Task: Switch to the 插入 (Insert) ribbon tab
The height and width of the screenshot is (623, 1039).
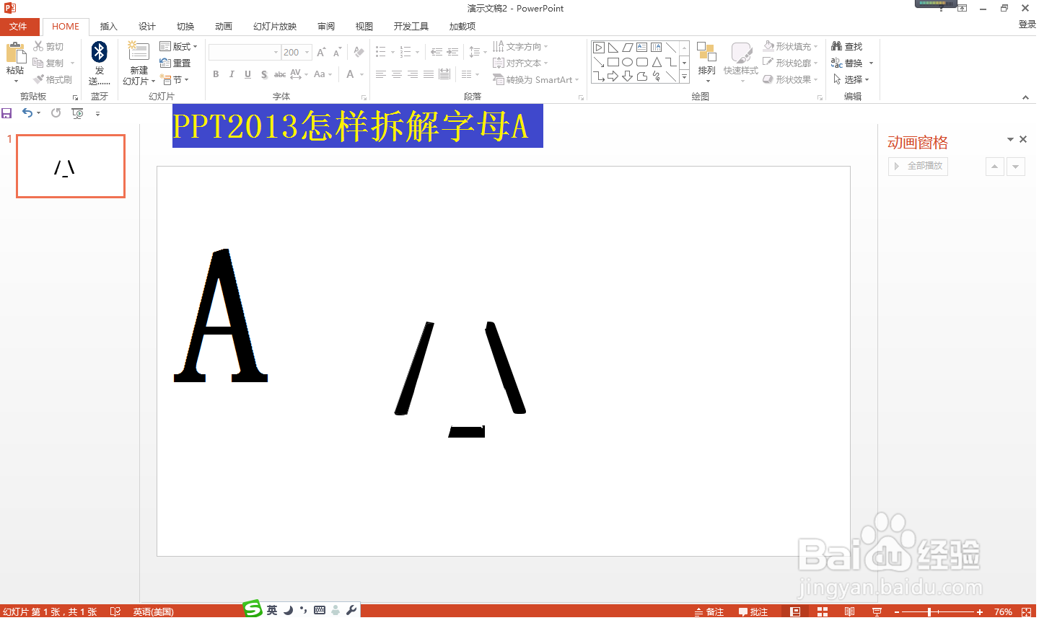Action: click(108, 26)
